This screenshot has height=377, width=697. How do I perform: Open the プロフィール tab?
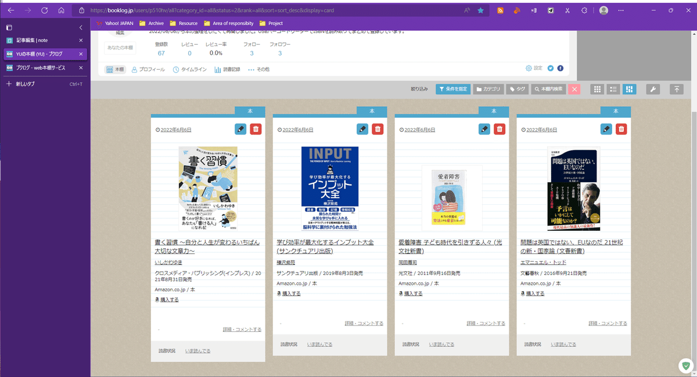148,70
